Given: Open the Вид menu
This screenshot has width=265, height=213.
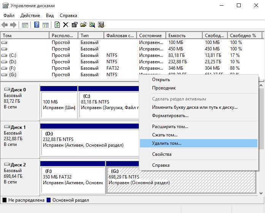Looking at the screenshot, I should click(x=50, y=16).
